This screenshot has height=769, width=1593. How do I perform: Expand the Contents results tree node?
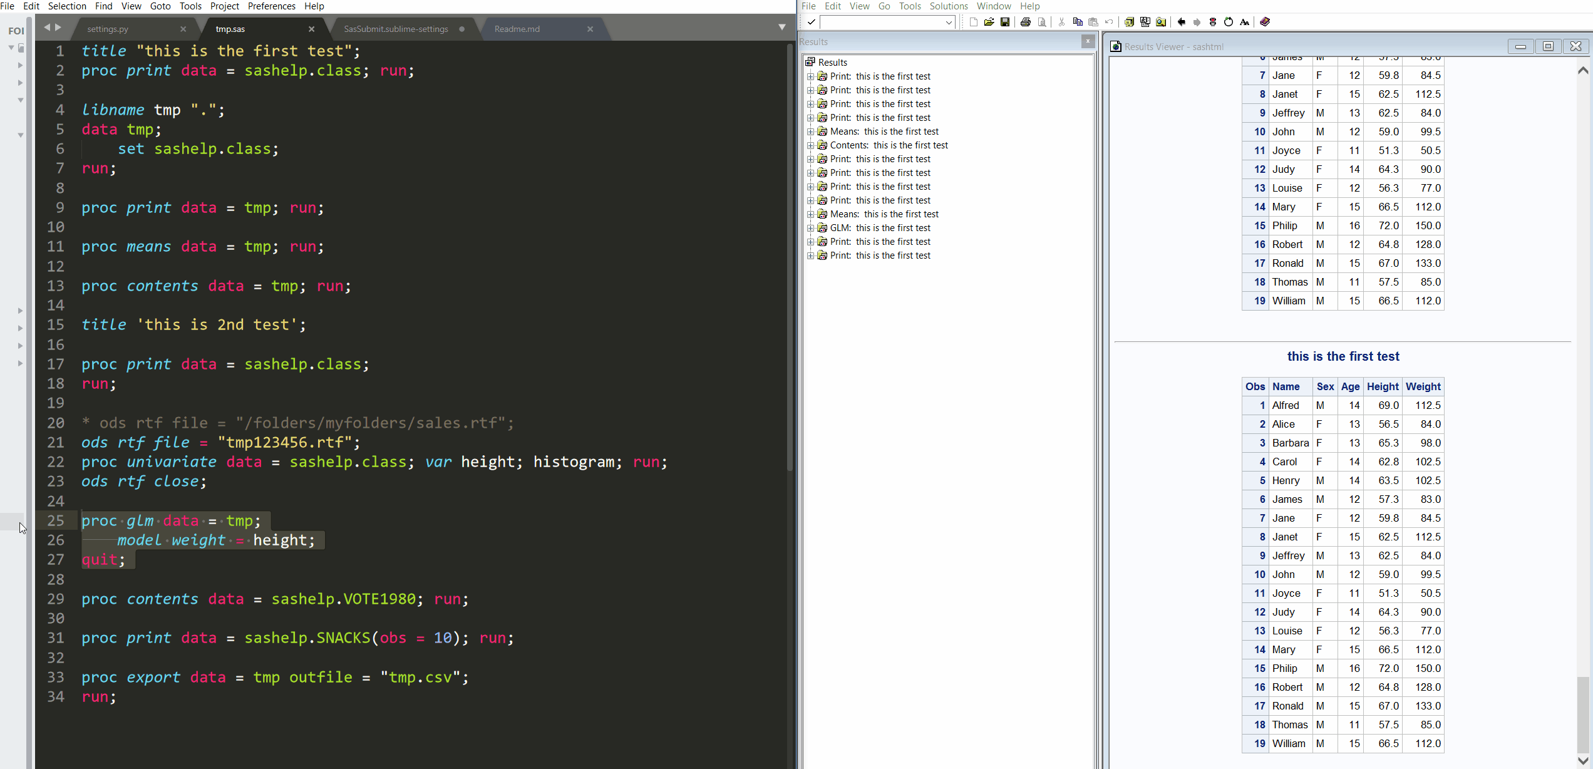point(810,145)
